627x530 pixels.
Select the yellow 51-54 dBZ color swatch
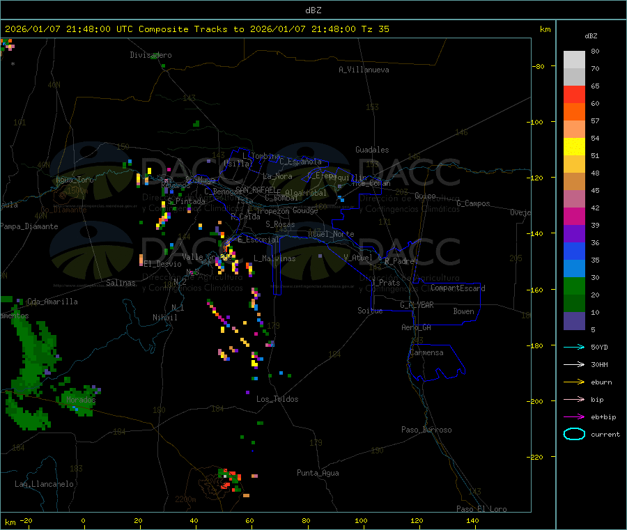(574, 147)
